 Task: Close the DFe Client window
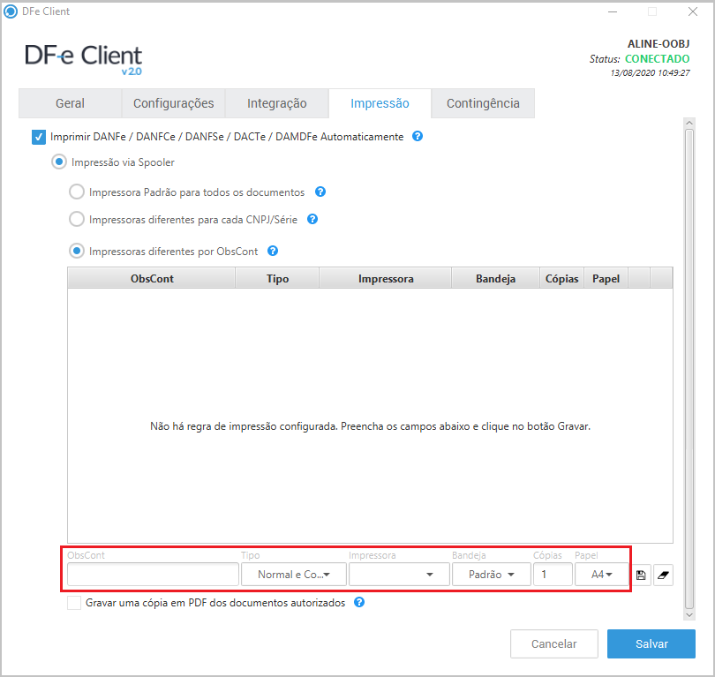(x=693, y=11)
